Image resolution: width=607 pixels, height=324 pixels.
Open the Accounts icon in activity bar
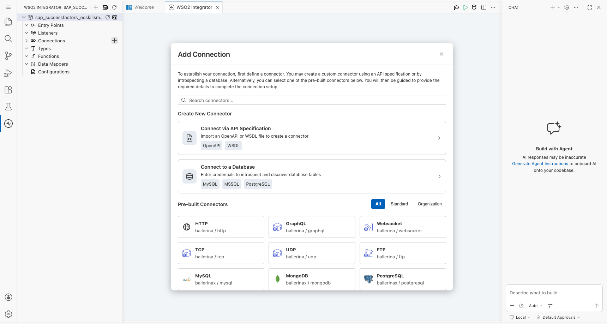(8, 297)
